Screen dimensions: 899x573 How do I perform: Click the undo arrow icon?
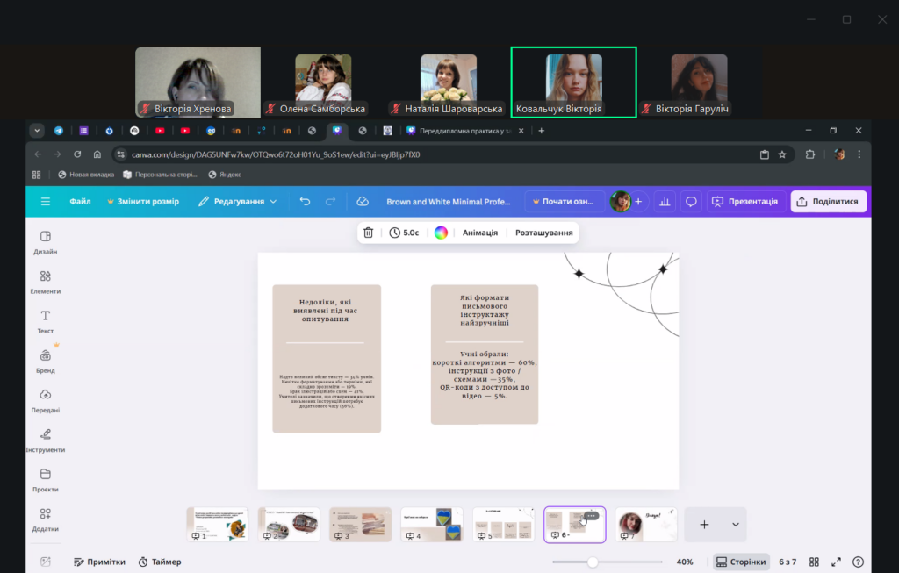305,202
